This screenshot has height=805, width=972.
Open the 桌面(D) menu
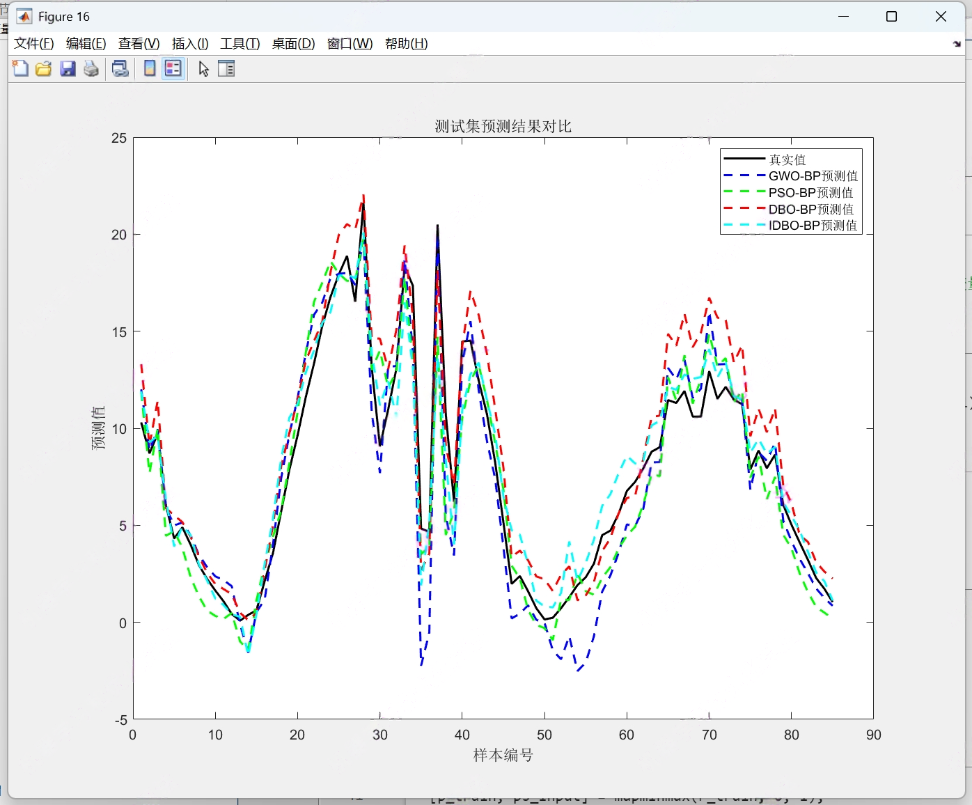[294, 44]
